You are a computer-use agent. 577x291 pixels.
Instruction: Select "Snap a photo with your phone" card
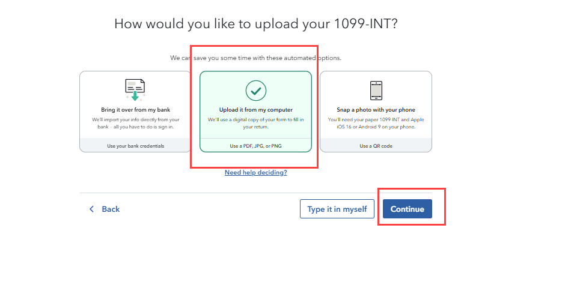[376, 112]
